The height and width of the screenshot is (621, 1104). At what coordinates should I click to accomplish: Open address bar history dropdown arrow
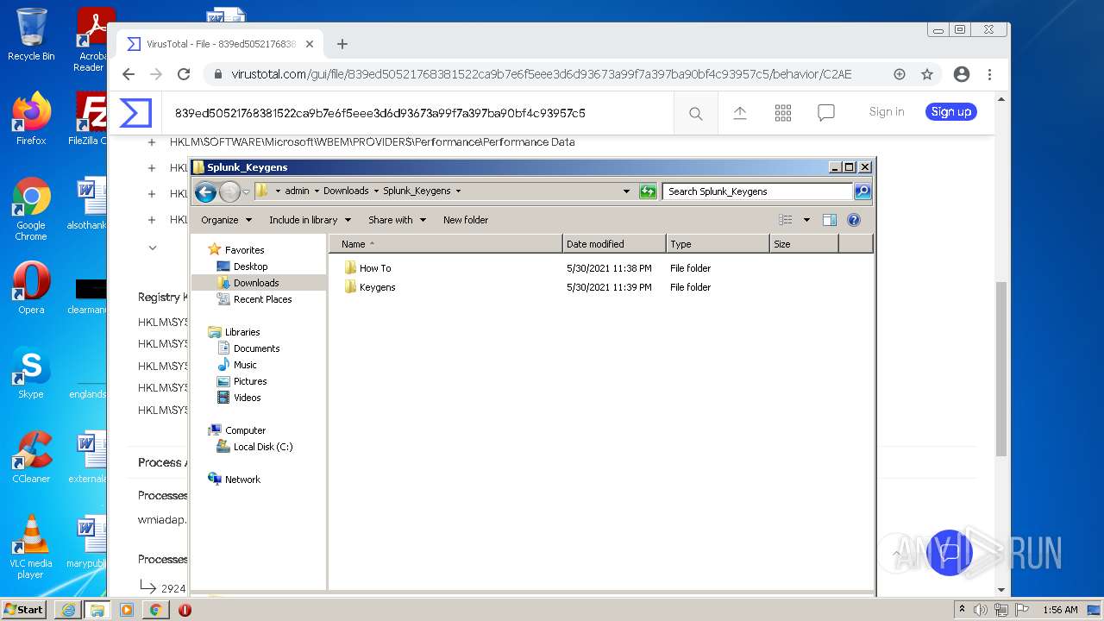[x=626, y=191]
